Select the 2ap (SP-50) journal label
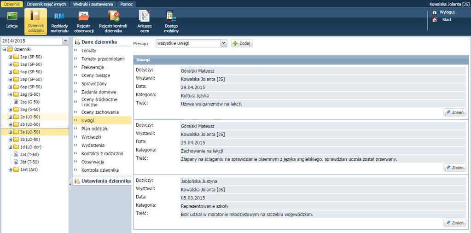Viewport: 471px width, 233px height. 31,57
